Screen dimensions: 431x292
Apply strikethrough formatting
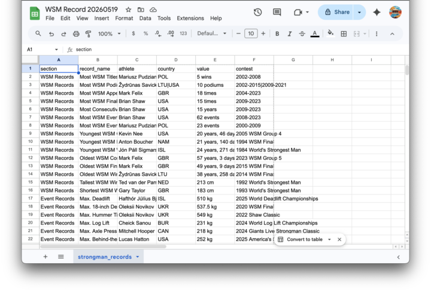coord(302,34)
